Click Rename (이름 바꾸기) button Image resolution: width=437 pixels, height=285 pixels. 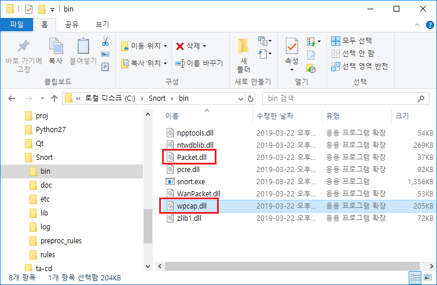click(x=199, y=63)
